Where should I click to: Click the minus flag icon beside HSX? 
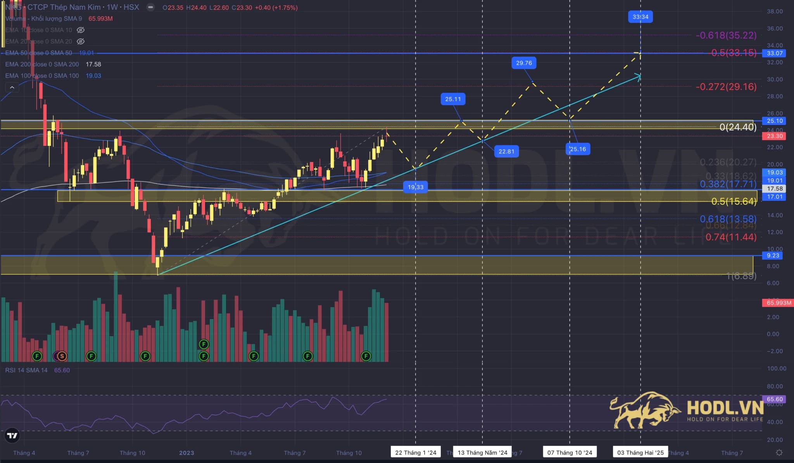(x=150, y=7)
